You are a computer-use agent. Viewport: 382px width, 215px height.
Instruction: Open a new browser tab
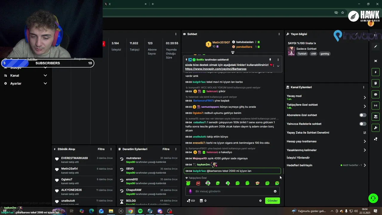(x=153, y=4)
